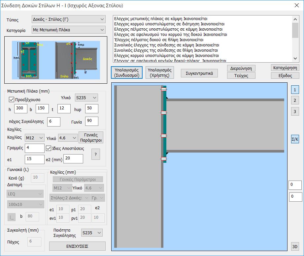The image size is (304, 256).
Task: Click the results list scroll down arrow
Action: point(295,58)
